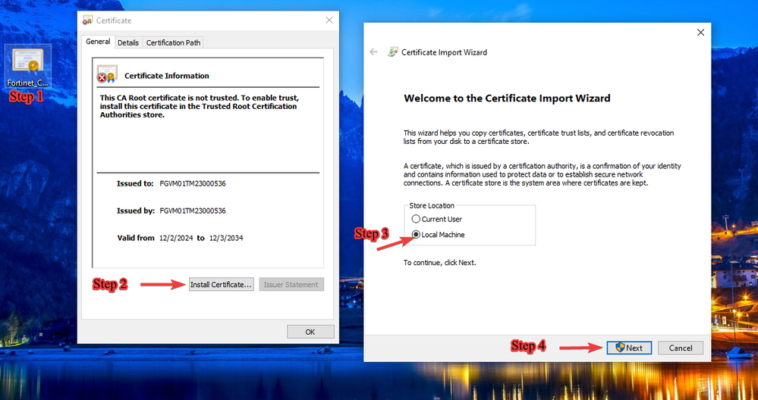Click the expiry date 12/3/2034
The height and width of the screenshot is (400, 758).
[226, 238]
